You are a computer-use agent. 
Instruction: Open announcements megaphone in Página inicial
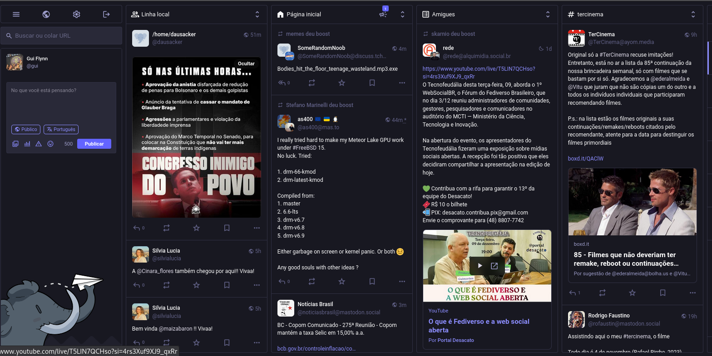click(383, 15)
